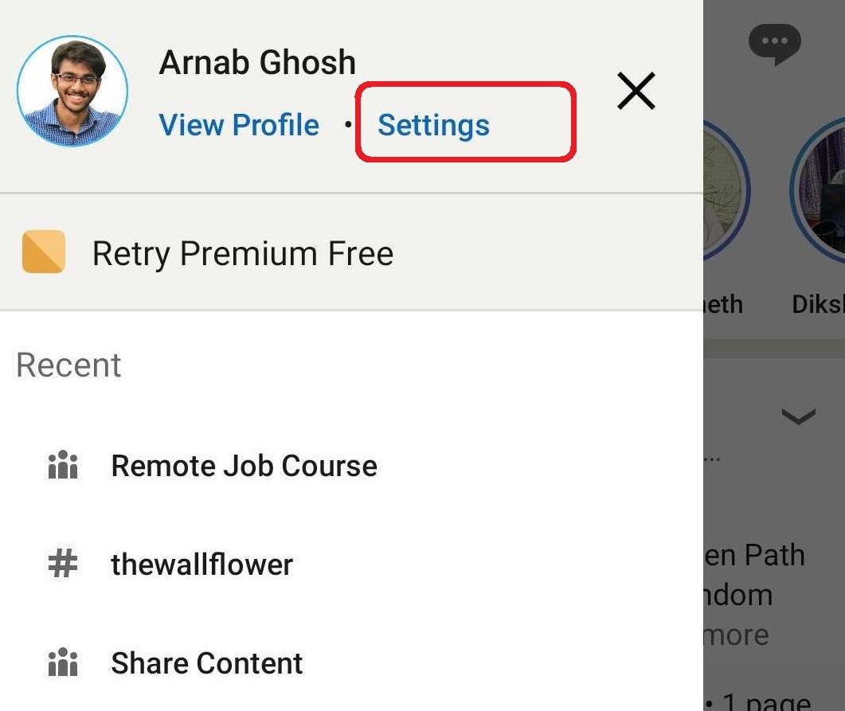Click View Profile under Arnab Ghosh
This screenshot has width=845, height=711.
coord(239,124)
